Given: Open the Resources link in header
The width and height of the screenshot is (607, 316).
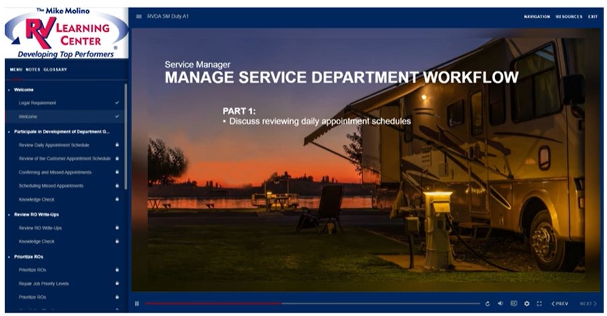Looking at the screenshot, I should coord(569,16).
